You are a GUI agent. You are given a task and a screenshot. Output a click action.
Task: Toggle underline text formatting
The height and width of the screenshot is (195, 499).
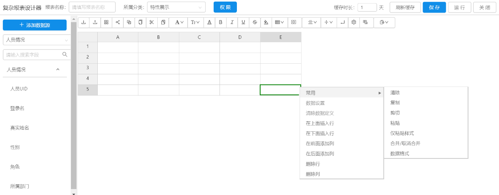[x=243, y=22]
